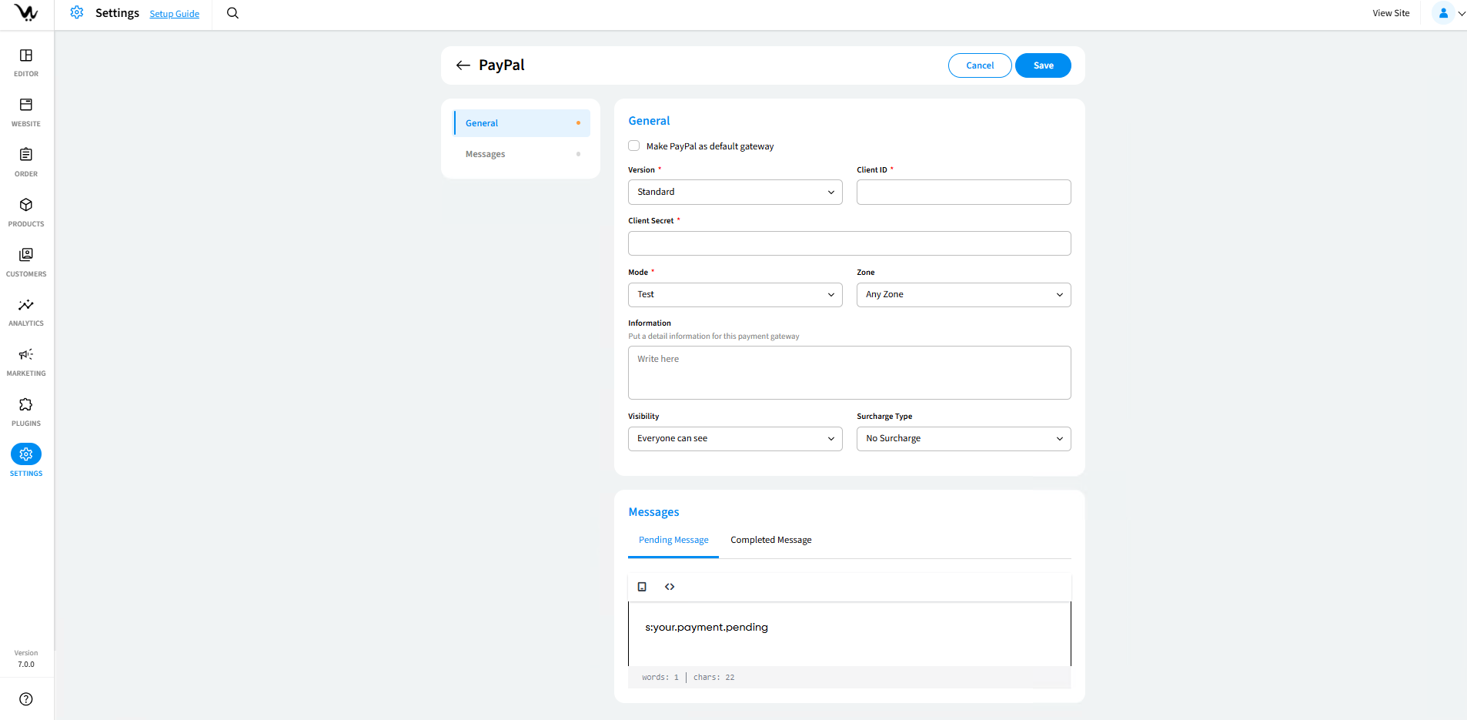Expand the Surcharge Type dropdown

point(963,438)
